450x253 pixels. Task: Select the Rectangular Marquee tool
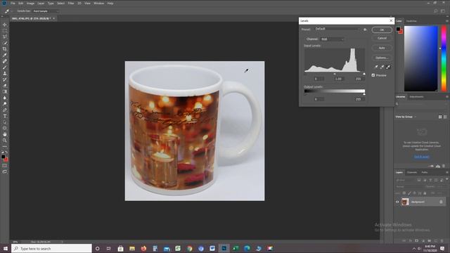pos(5,31)
